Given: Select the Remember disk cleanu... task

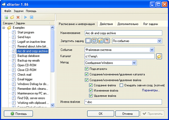Looking at the screenshot, I should [33, 89].
